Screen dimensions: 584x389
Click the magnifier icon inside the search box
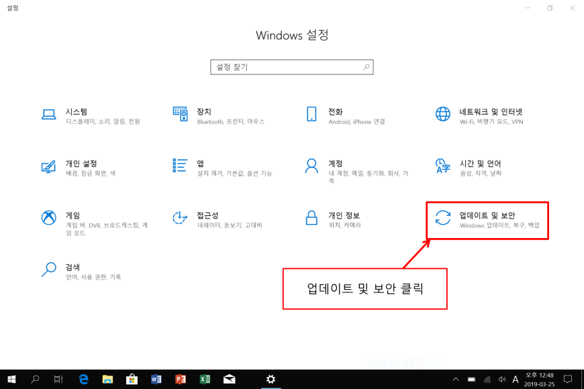coord(367,67)
